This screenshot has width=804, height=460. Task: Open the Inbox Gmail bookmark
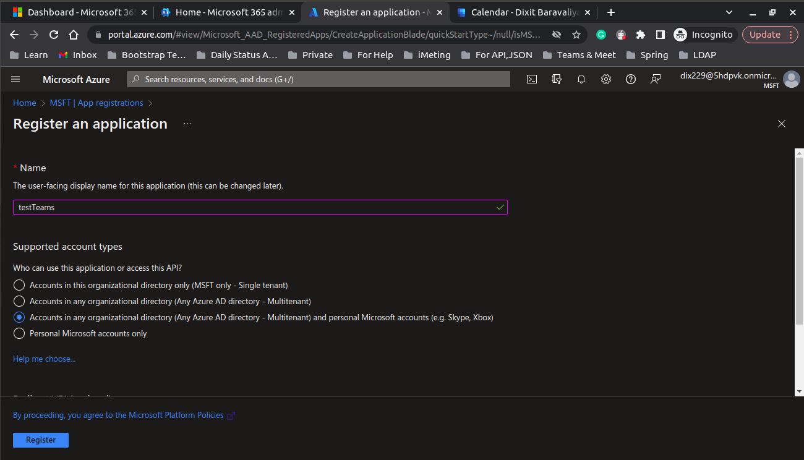pos(78,55)
